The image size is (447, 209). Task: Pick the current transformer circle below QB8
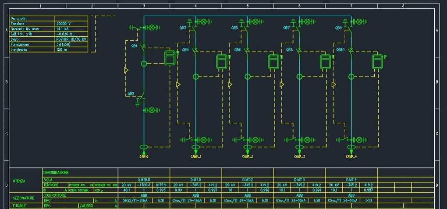[299, 77]
